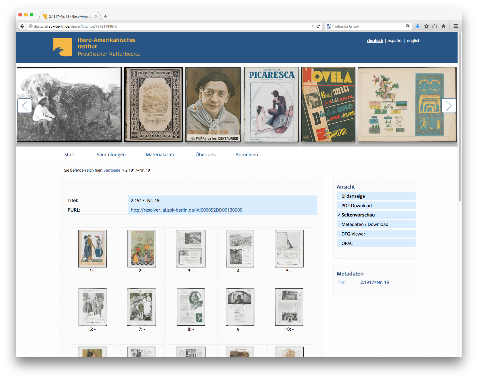Open Metadaten / Download option
The width and height of the screenshot is (478, 380).
(376, 224)
